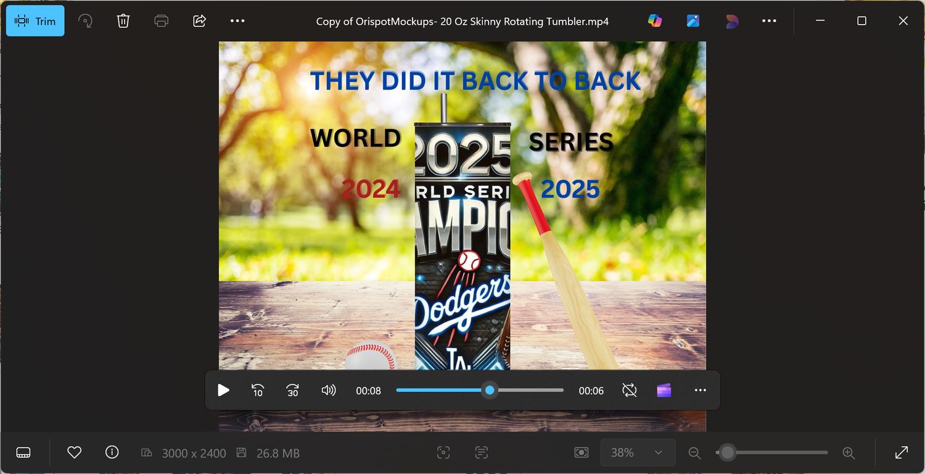Open title bar more apps ellipsis menu
925x474 pixels.
[x=769, y=21]
